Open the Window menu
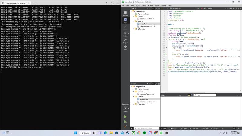This screenshot has height=136, width=242. 163,5
